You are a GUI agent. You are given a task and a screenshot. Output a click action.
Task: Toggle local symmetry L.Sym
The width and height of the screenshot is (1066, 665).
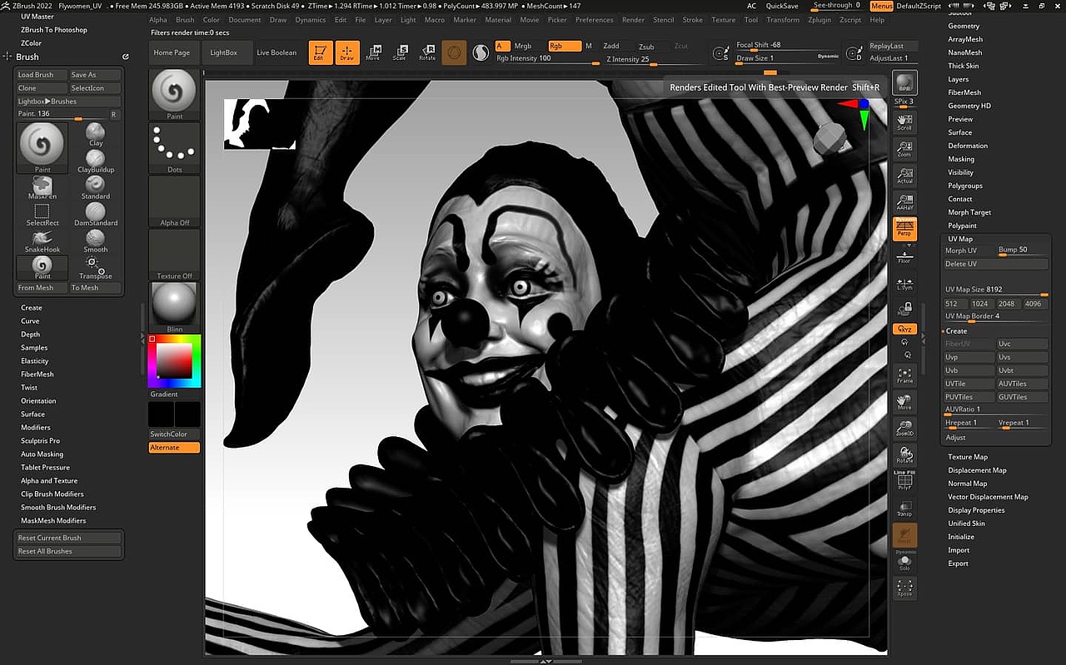click(x=904, y=282)
